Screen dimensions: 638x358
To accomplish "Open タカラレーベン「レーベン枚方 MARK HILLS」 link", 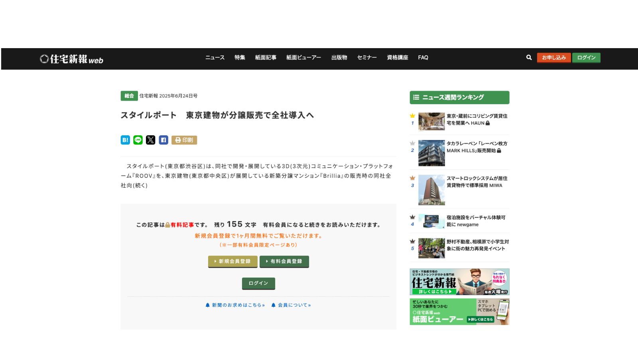I will tap(477, 147).
